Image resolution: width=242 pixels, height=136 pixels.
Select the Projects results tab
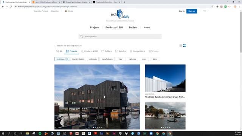71,51
